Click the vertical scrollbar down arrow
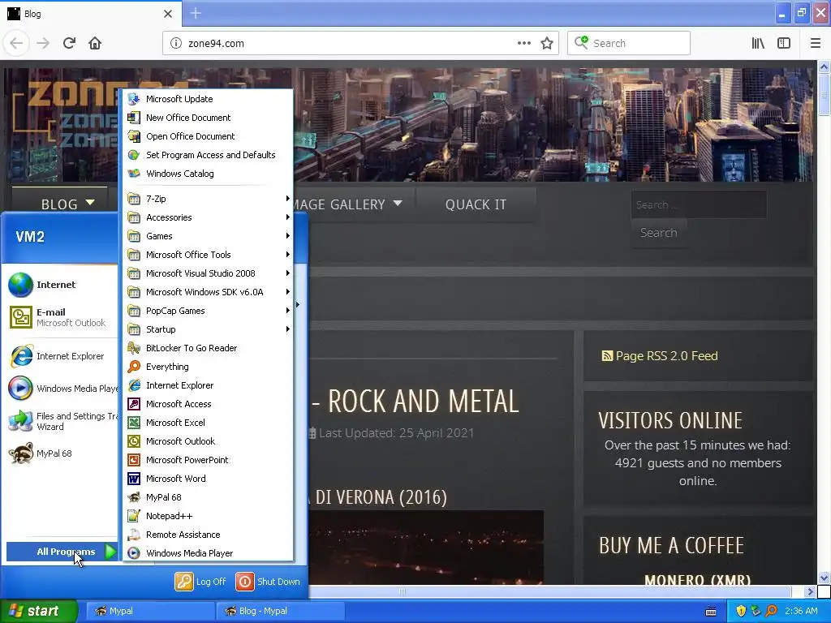This screenshot has height=623, width=831. pyautogui.click(x=824, y=578)
